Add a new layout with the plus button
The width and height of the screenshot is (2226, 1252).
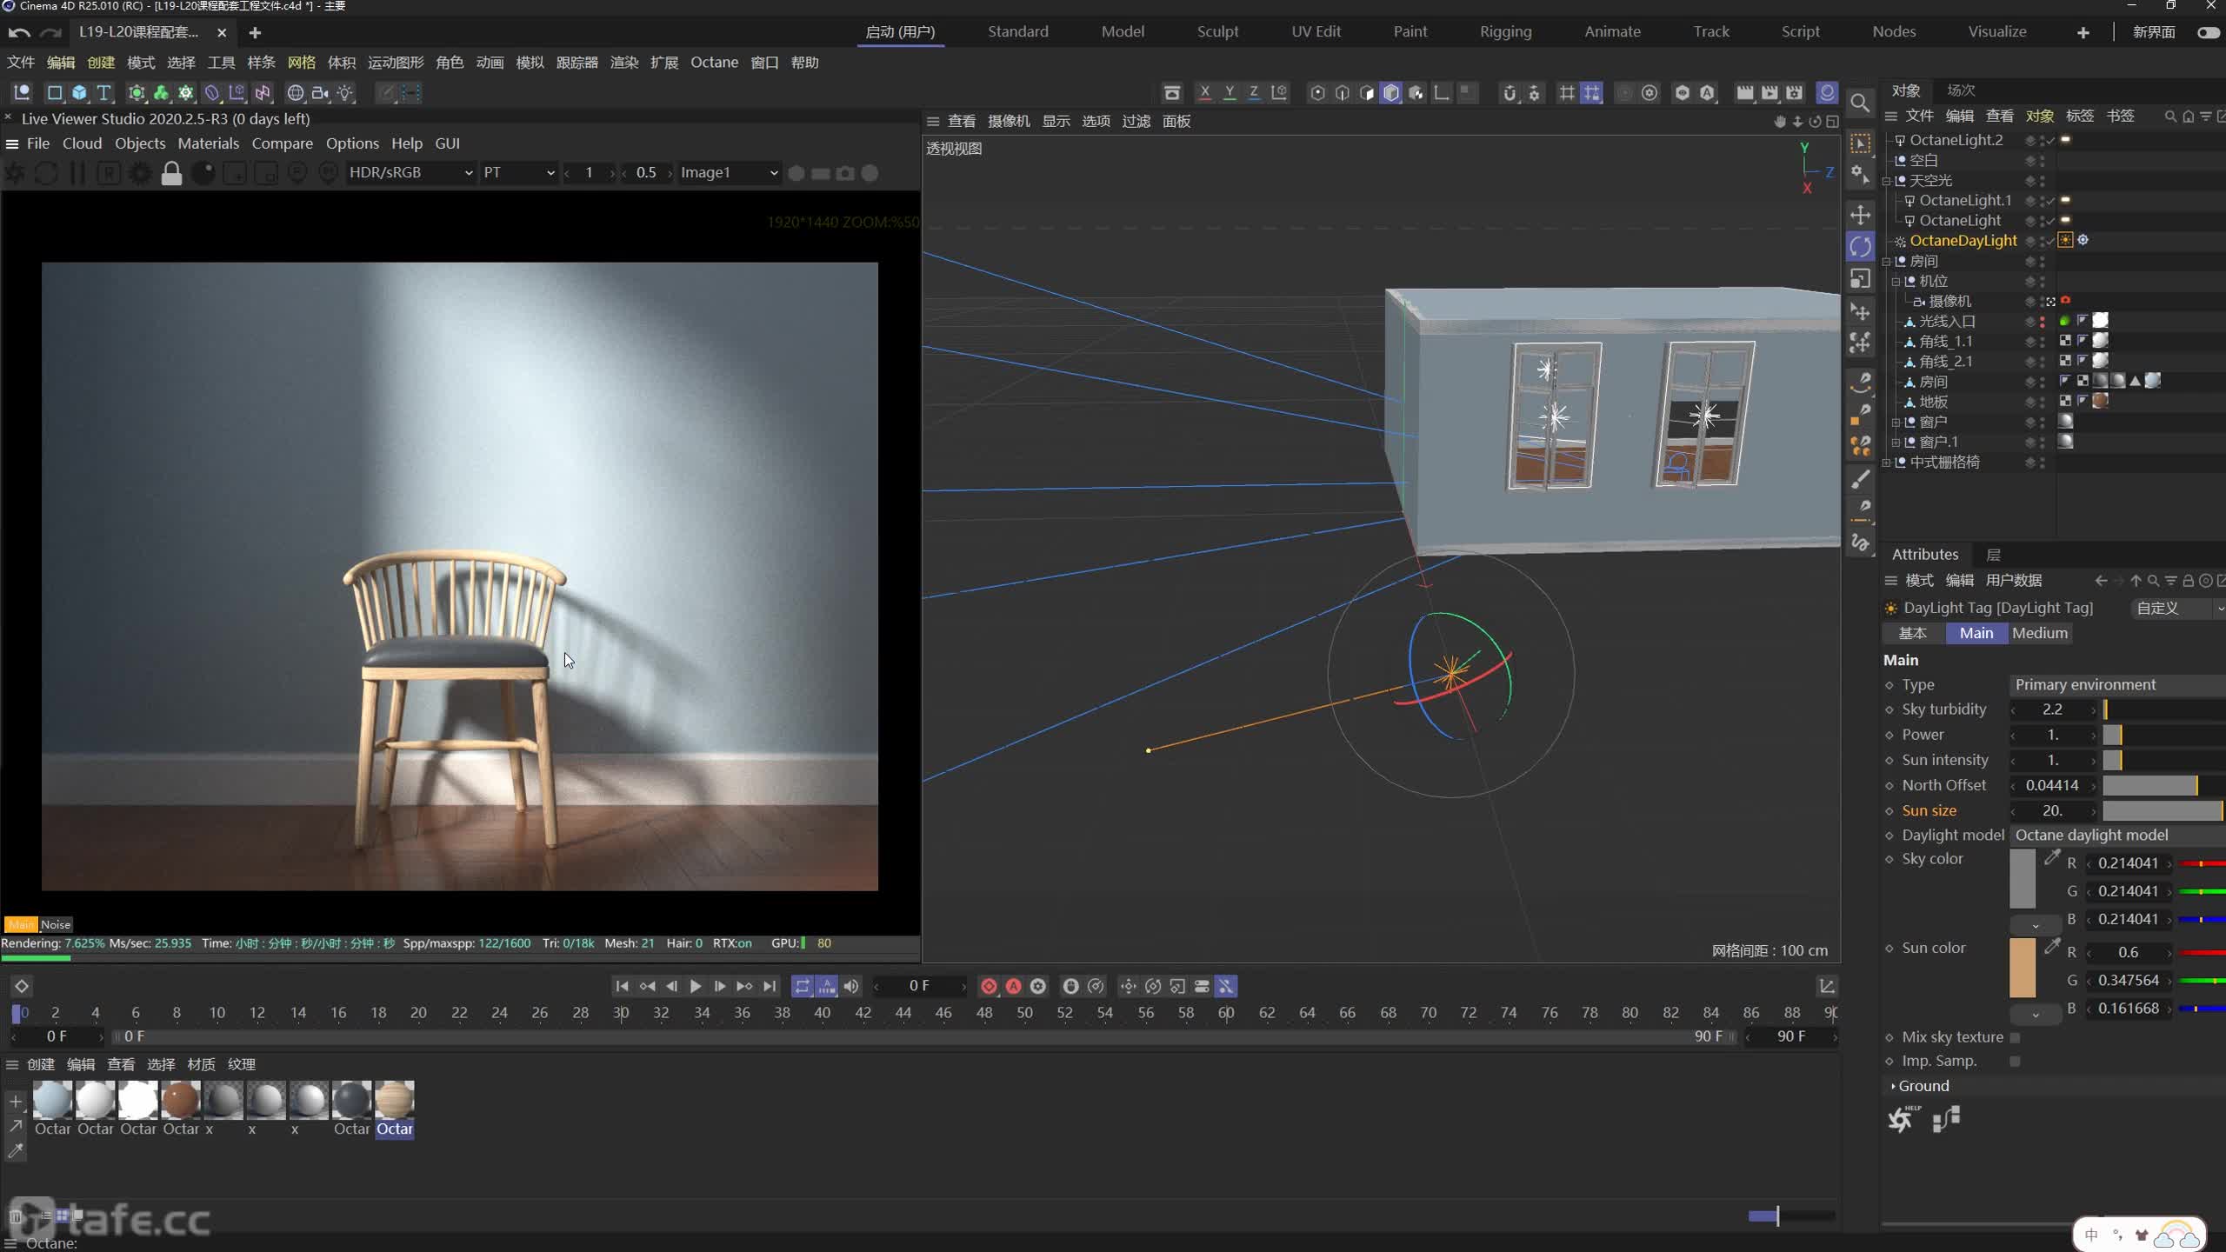pyautogui.click(x=2083, y=32)
